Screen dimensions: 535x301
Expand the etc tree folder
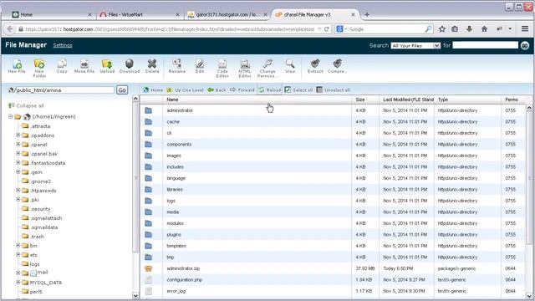[18, 254]
